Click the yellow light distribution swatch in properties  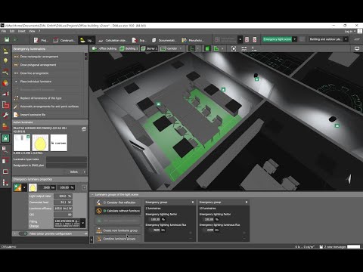click(x=33, y=187)
